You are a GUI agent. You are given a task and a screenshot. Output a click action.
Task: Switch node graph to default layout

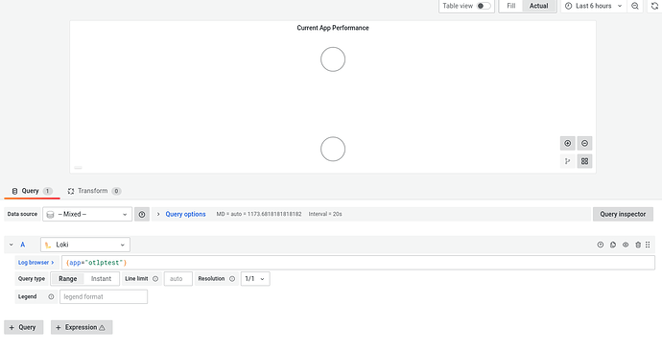[567, 161]
